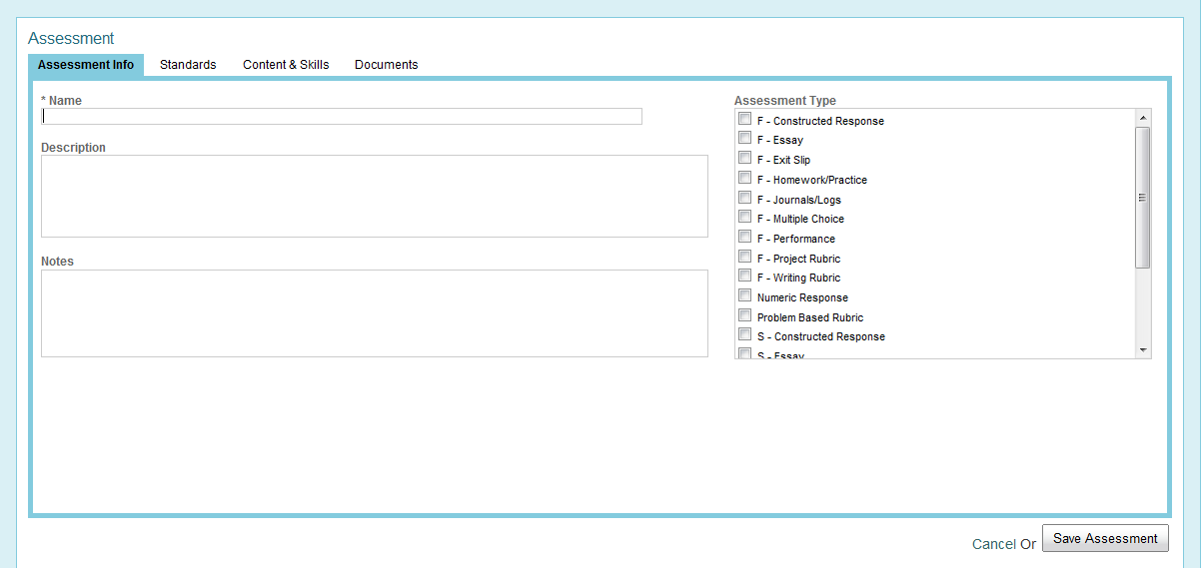Enable the F - Exit Slip option
This screenshot has height=568, width=1201.
coord(744,158)
